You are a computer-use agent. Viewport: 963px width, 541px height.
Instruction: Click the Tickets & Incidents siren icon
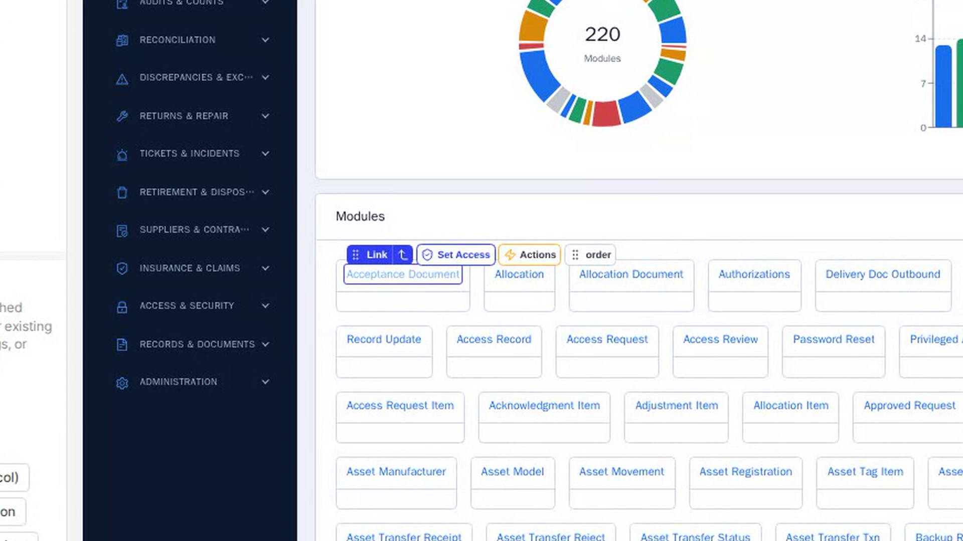pyautogui.click(x=122, y=154)
